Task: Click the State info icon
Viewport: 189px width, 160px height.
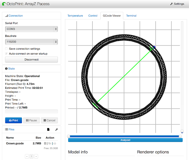Action: (6, 68)
